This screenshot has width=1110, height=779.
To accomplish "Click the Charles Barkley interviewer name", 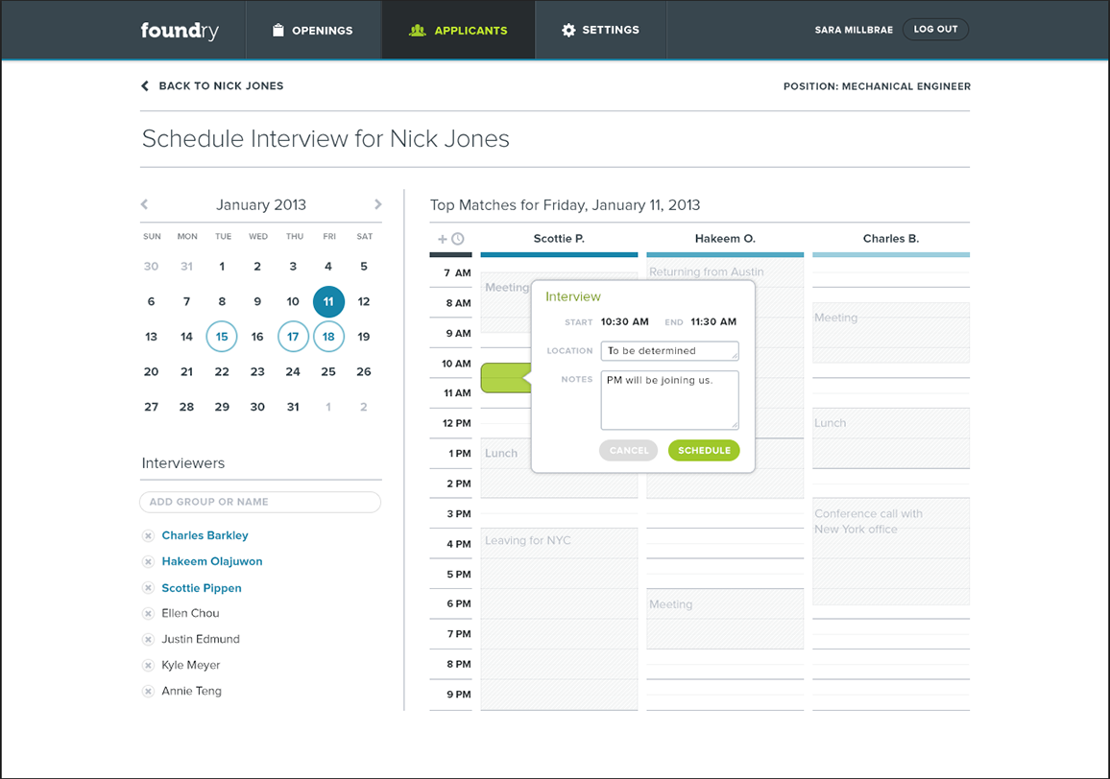I will click(x=205, y=535).
